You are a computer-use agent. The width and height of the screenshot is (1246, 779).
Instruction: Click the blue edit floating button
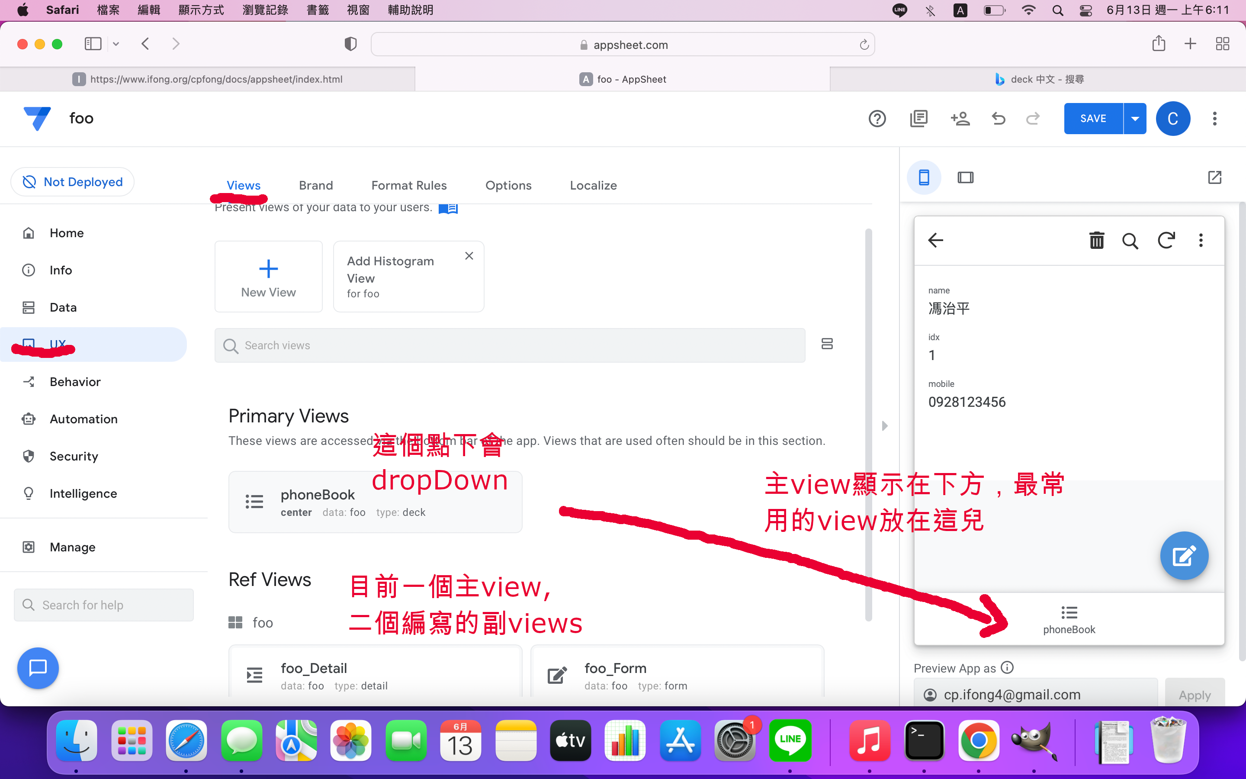[1184, 556]
